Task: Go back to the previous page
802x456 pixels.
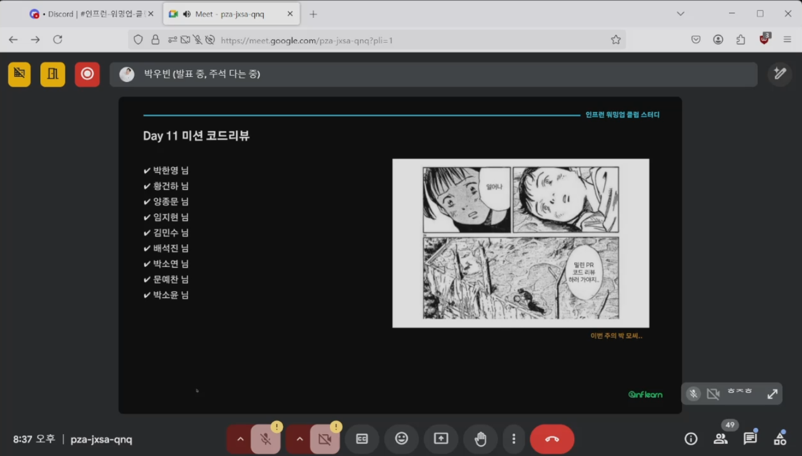Action: click(x=13, y=40)
